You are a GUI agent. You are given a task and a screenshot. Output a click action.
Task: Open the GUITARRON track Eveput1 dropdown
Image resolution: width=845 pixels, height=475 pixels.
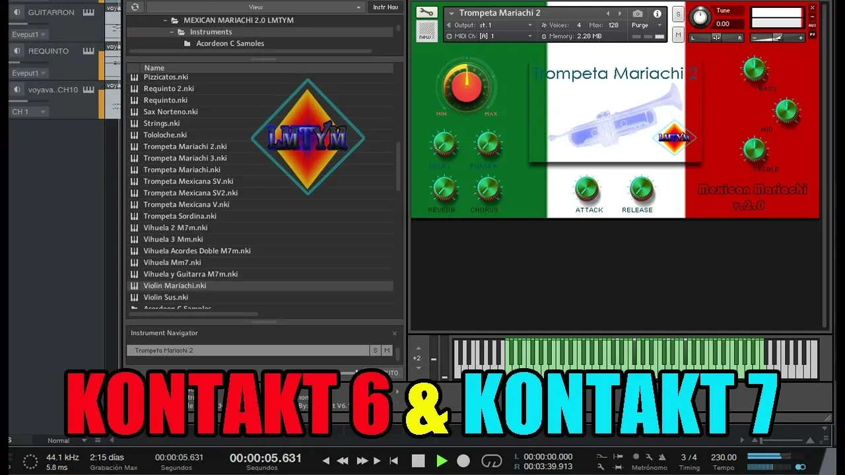point(29,34)
